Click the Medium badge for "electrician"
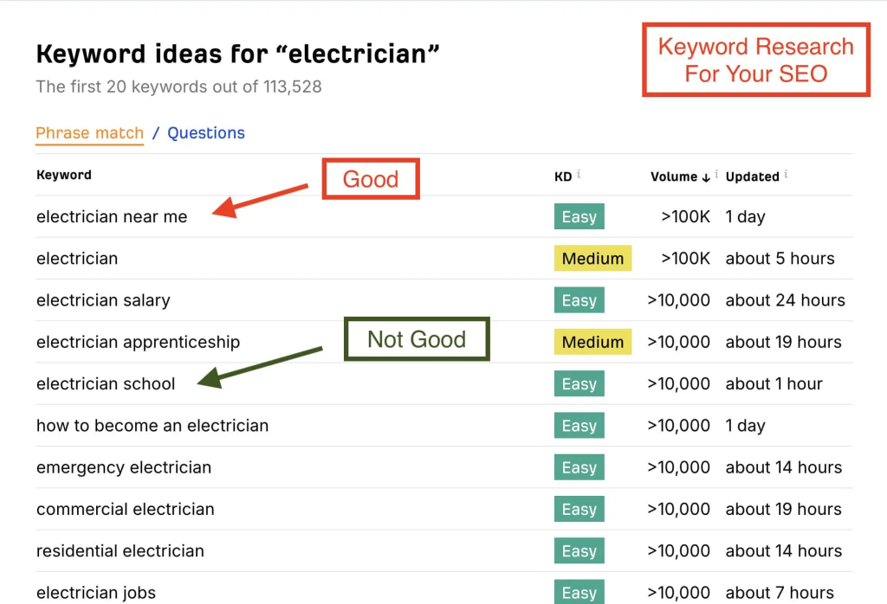The image size is (887, 604). pyautogui.click(x=592, y=258)
